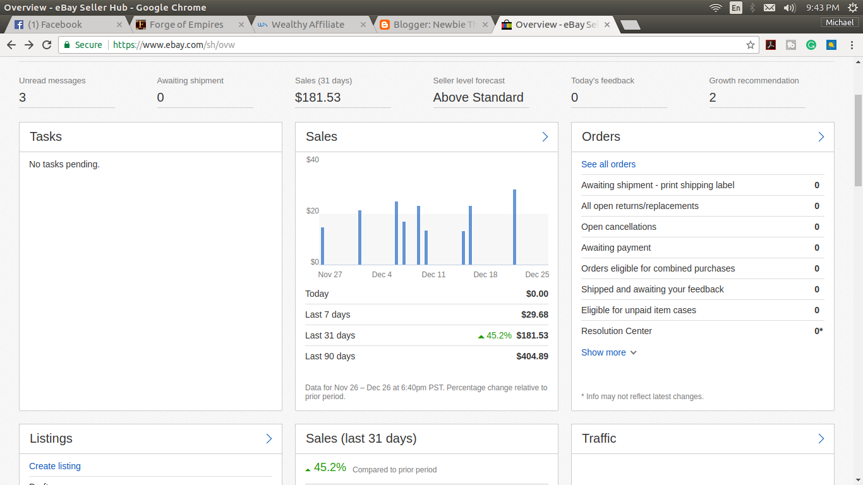Open the sound volume indicator
Screen dimensions: 863x485
click(x=789, y=8)
